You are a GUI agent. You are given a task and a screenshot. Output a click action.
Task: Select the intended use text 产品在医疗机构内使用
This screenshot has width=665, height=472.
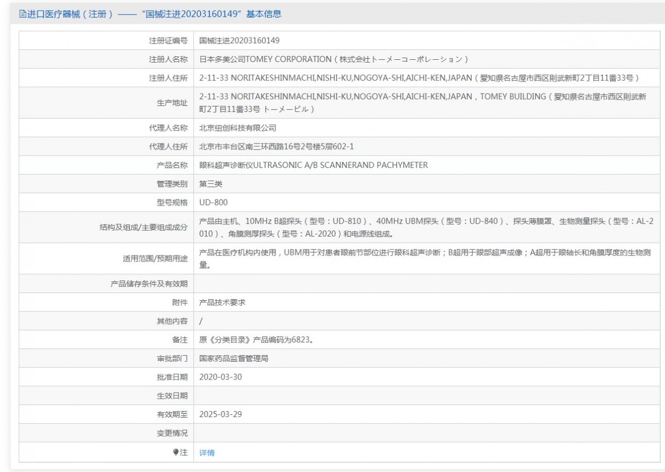(426, 259)
